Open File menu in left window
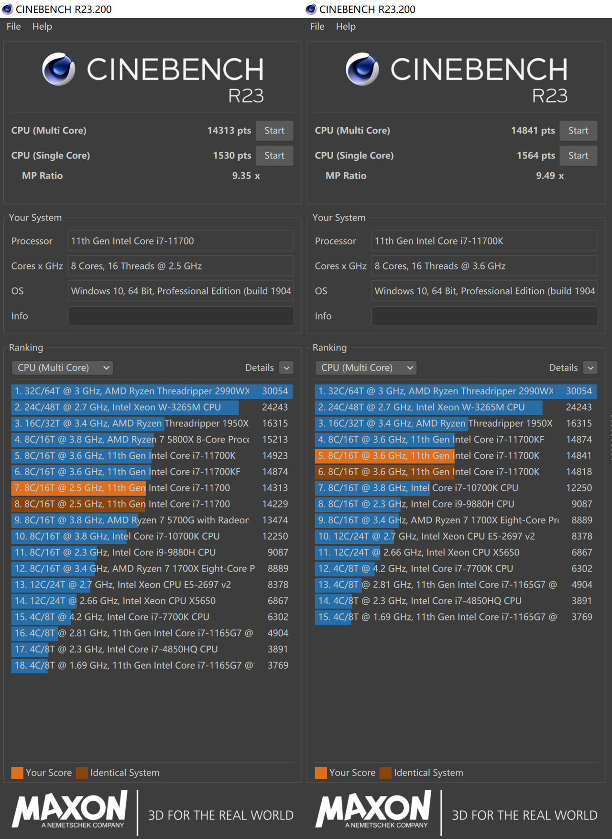 [14, 26]
